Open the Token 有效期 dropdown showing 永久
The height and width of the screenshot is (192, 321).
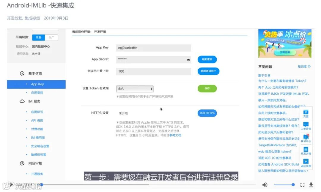pyautogui.click(x=135, y=89)
